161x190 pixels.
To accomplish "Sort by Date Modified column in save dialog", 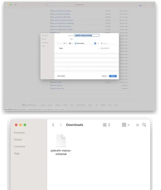I will pos(105,48).
